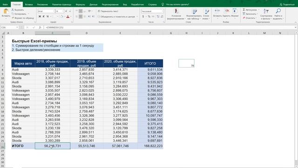This screenshot has width=298, height=168.
Task: Open the font name dropdown (Arial)
Action: coord(54,11)
